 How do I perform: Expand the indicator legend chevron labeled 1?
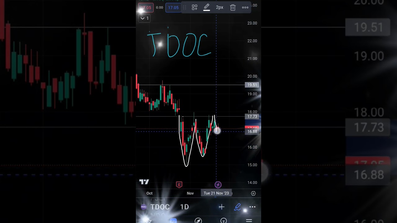point(145,18)
